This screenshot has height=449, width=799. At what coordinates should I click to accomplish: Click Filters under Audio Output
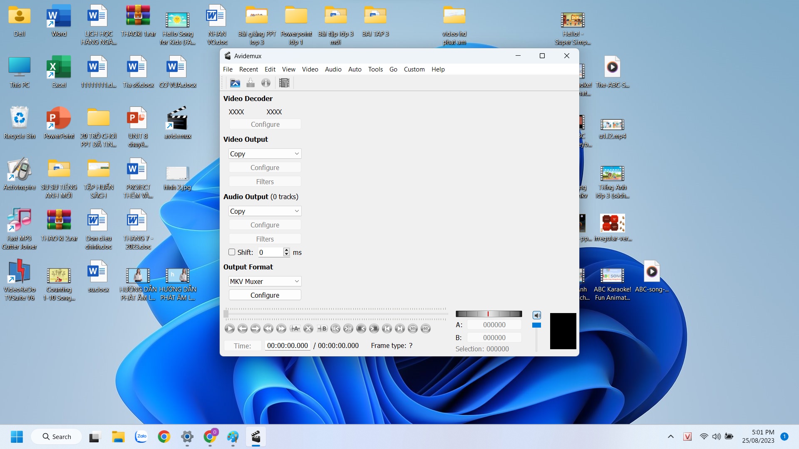coord(265,239)
